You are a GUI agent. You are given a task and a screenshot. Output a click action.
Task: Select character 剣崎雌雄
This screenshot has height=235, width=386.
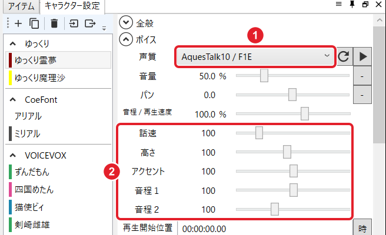click(58, 224)
